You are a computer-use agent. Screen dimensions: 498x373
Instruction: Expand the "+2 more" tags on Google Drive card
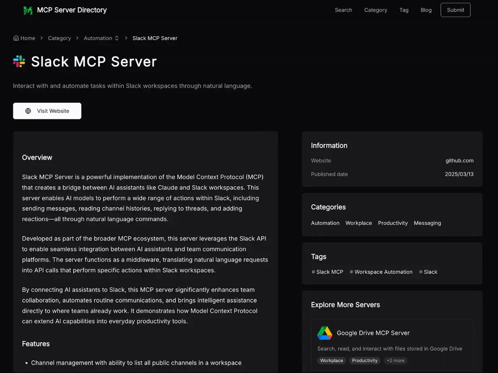point(395,361)
